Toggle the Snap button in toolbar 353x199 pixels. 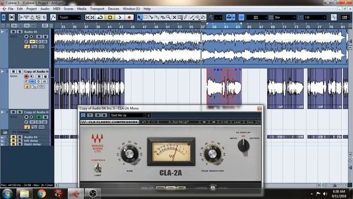pyautogui.click(x=242, y=17)
